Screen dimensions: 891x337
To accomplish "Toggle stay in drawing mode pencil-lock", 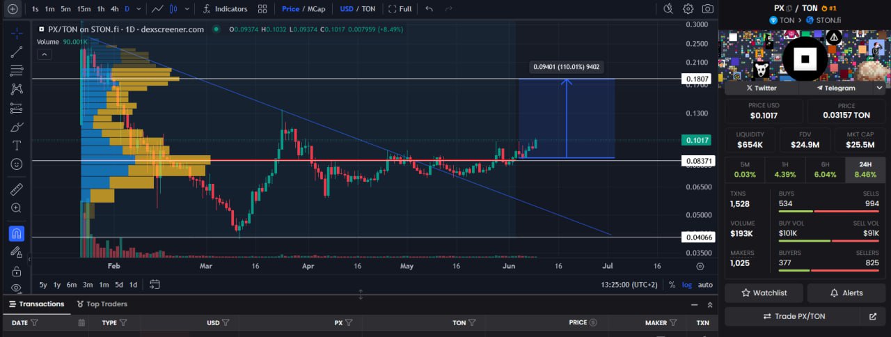I will [17, 252].
